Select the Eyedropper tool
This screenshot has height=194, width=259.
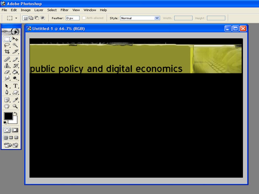point(15,100)
